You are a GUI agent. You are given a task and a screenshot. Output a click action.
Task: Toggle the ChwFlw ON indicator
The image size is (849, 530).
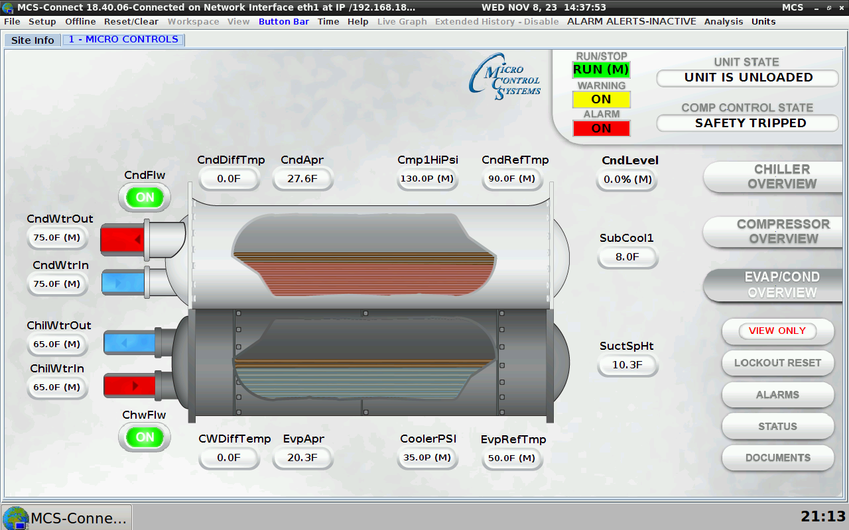145,437
